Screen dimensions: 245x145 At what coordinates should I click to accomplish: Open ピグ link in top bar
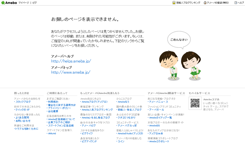34,3
